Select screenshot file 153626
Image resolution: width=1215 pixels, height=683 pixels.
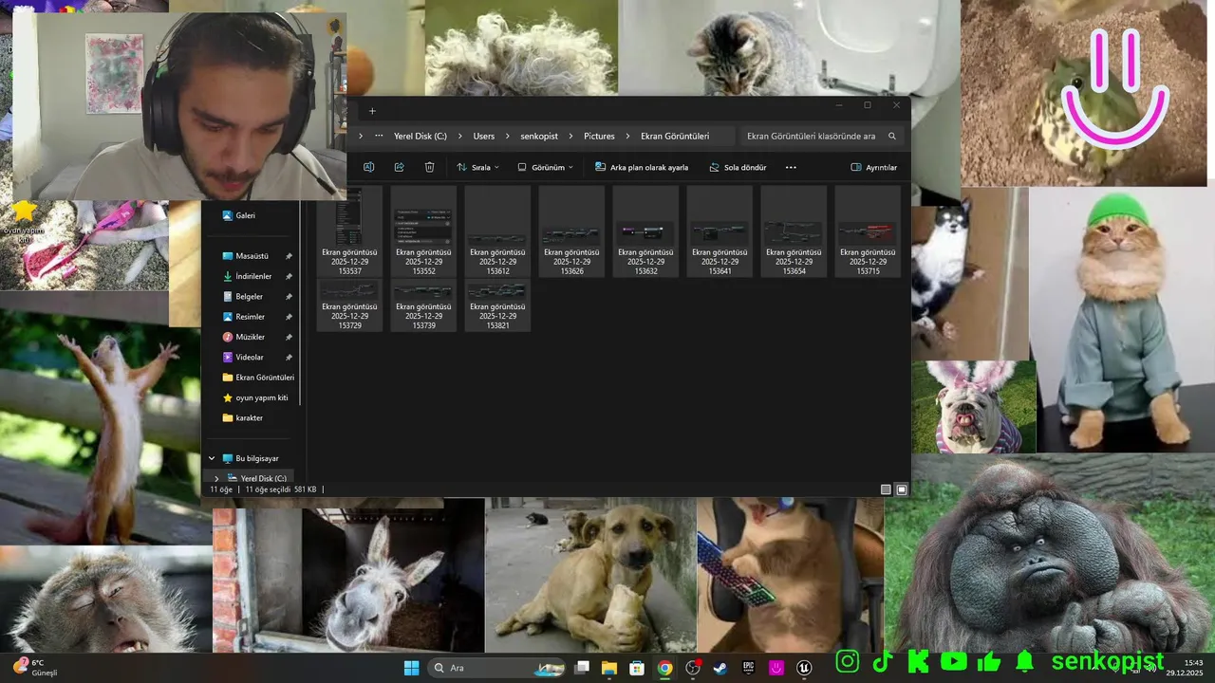click(571, 231)
